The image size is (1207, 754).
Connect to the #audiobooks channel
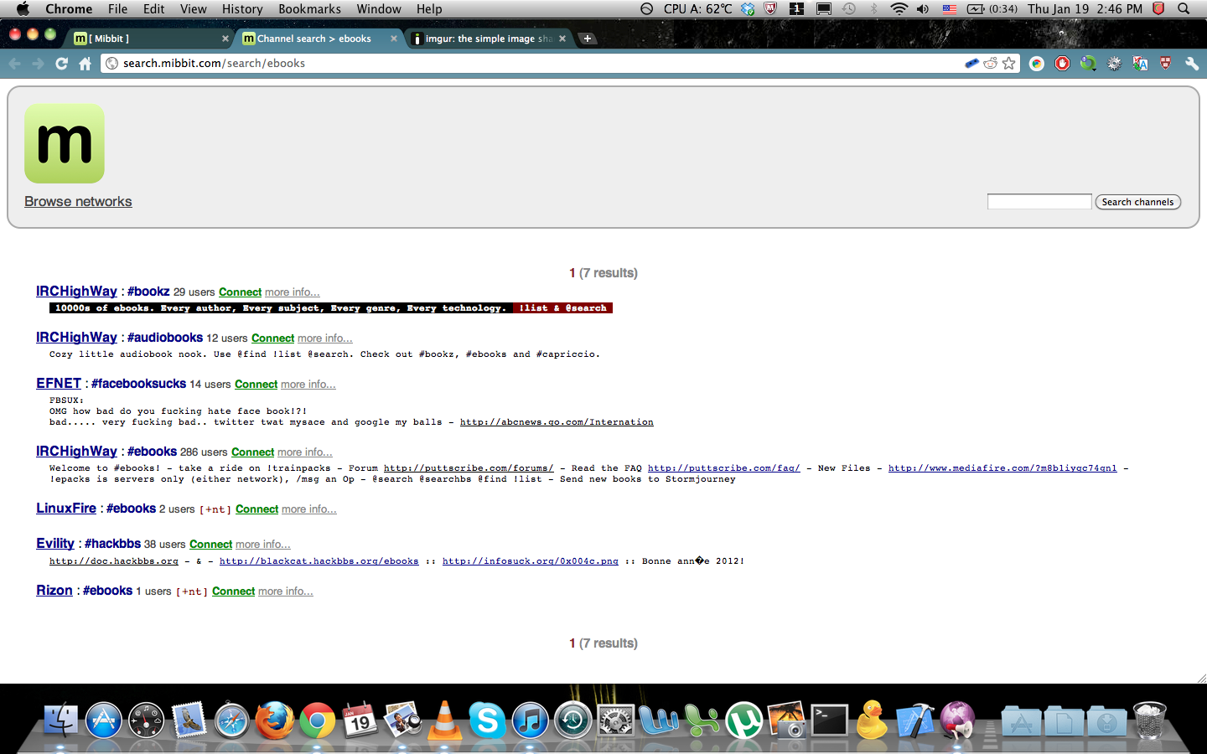coord(273,338)
